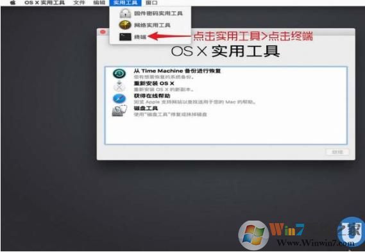365x252 pixels.
Task: Open the OS X 实用工具 application menu
Action: 45,3
